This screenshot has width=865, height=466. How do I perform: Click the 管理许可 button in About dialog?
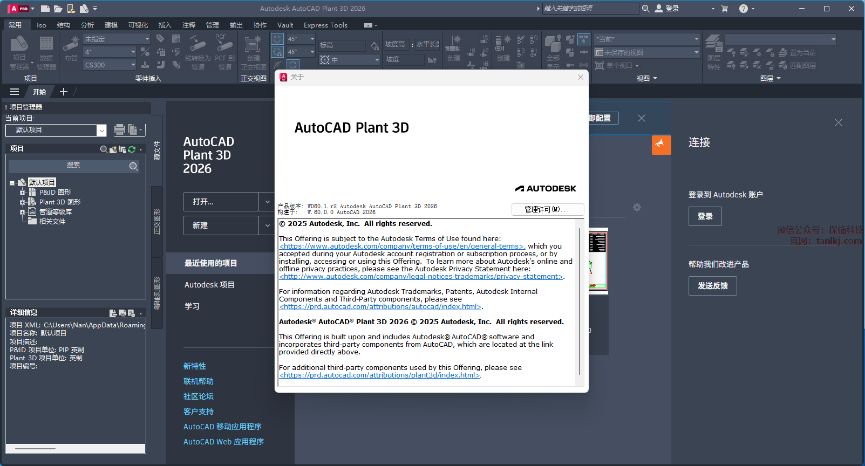tap(547, 209)
